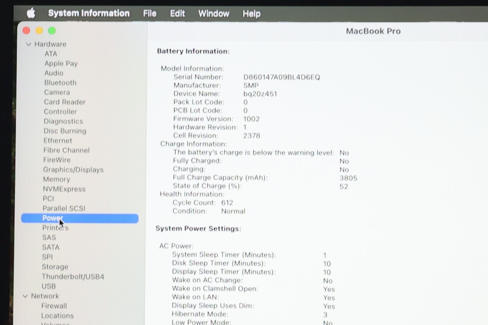
Task: Open the Edit menu
Action: point(177,13)
